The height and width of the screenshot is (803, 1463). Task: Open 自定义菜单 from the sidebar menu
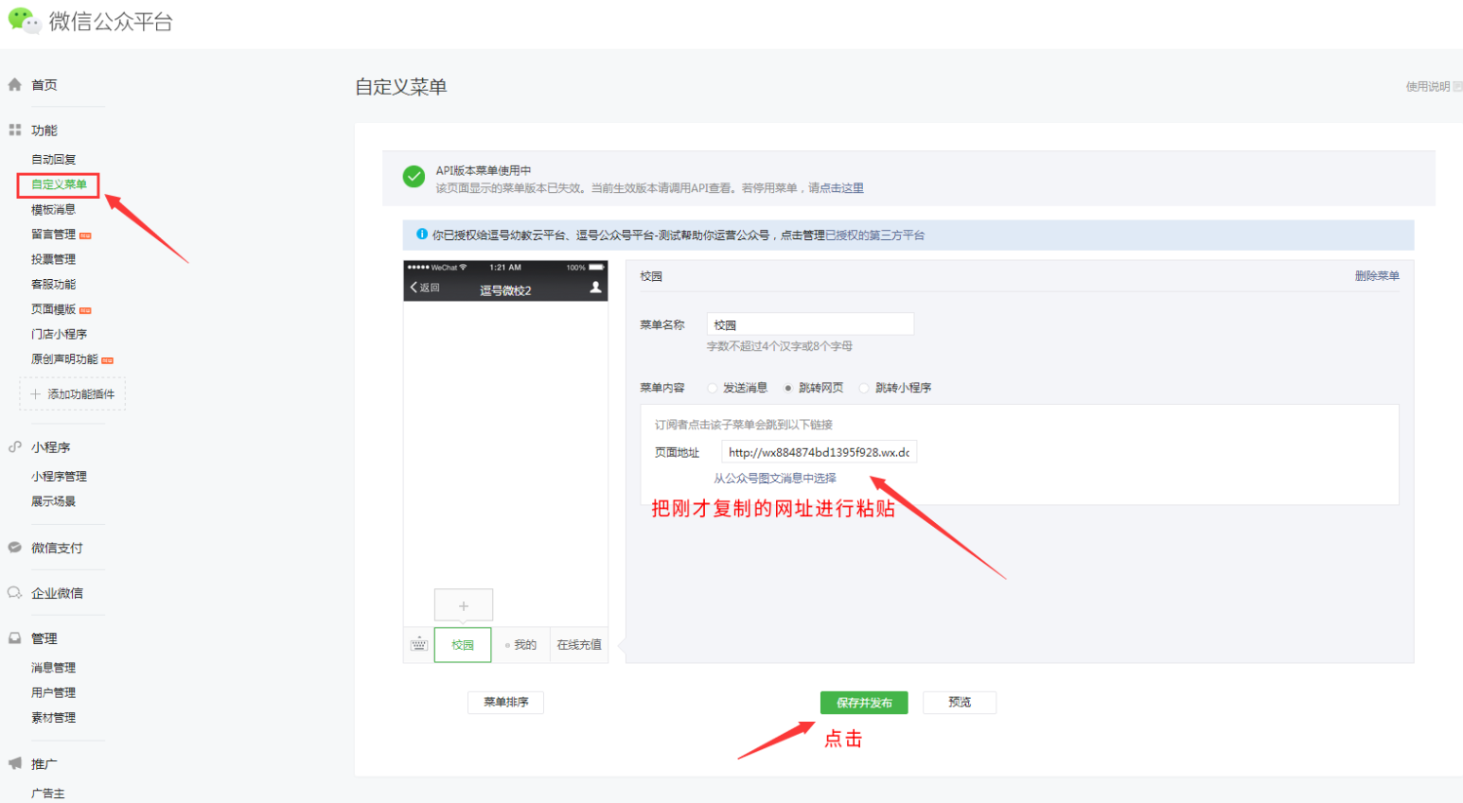pos(58,184)
